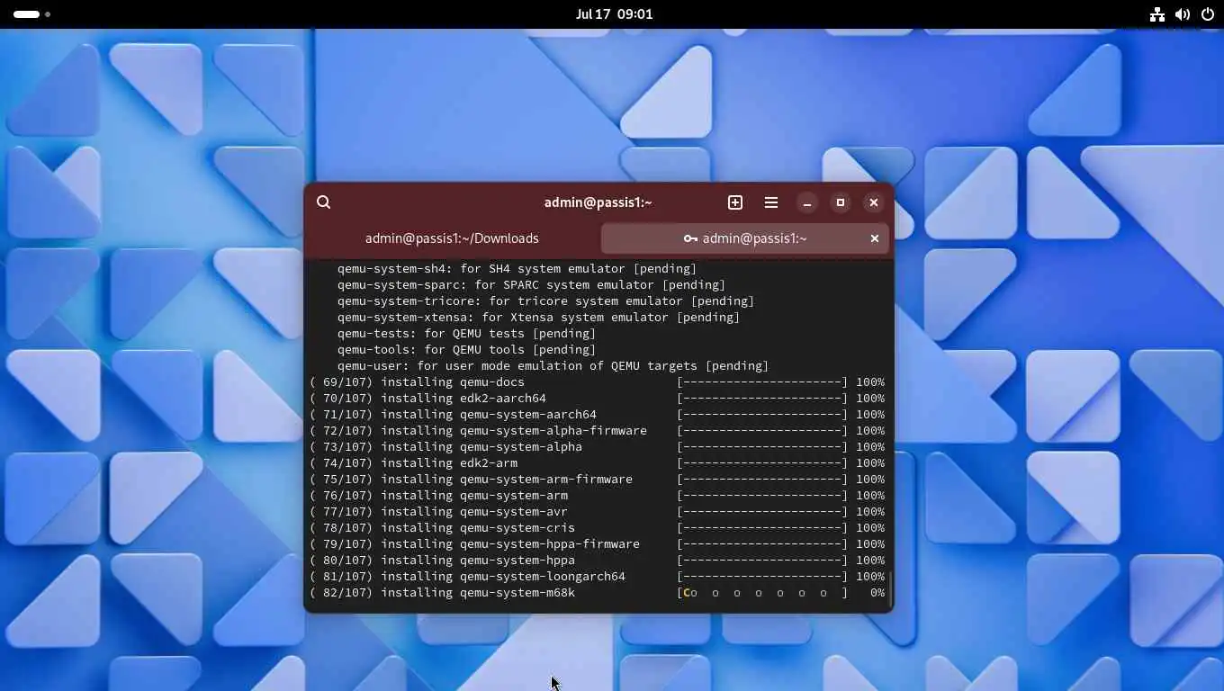Click the 'qemu-user' user mode emulation line
Screen dimensions: 1224x691
click(553, 366)
